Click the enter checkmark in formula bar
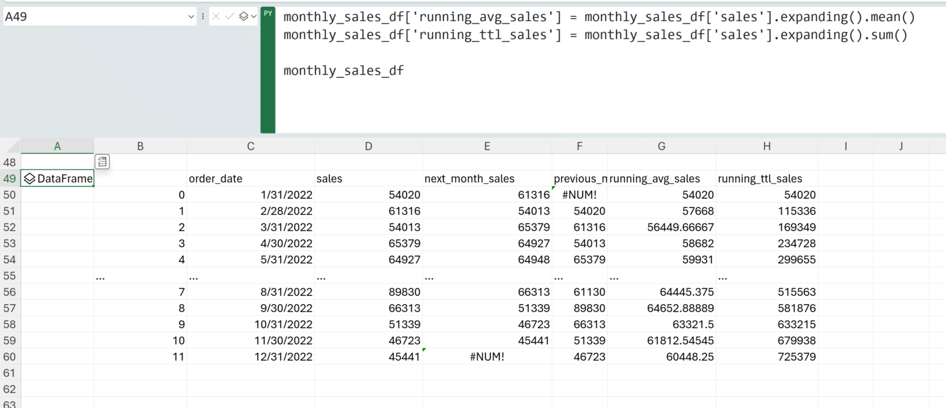 coord(230,17)
